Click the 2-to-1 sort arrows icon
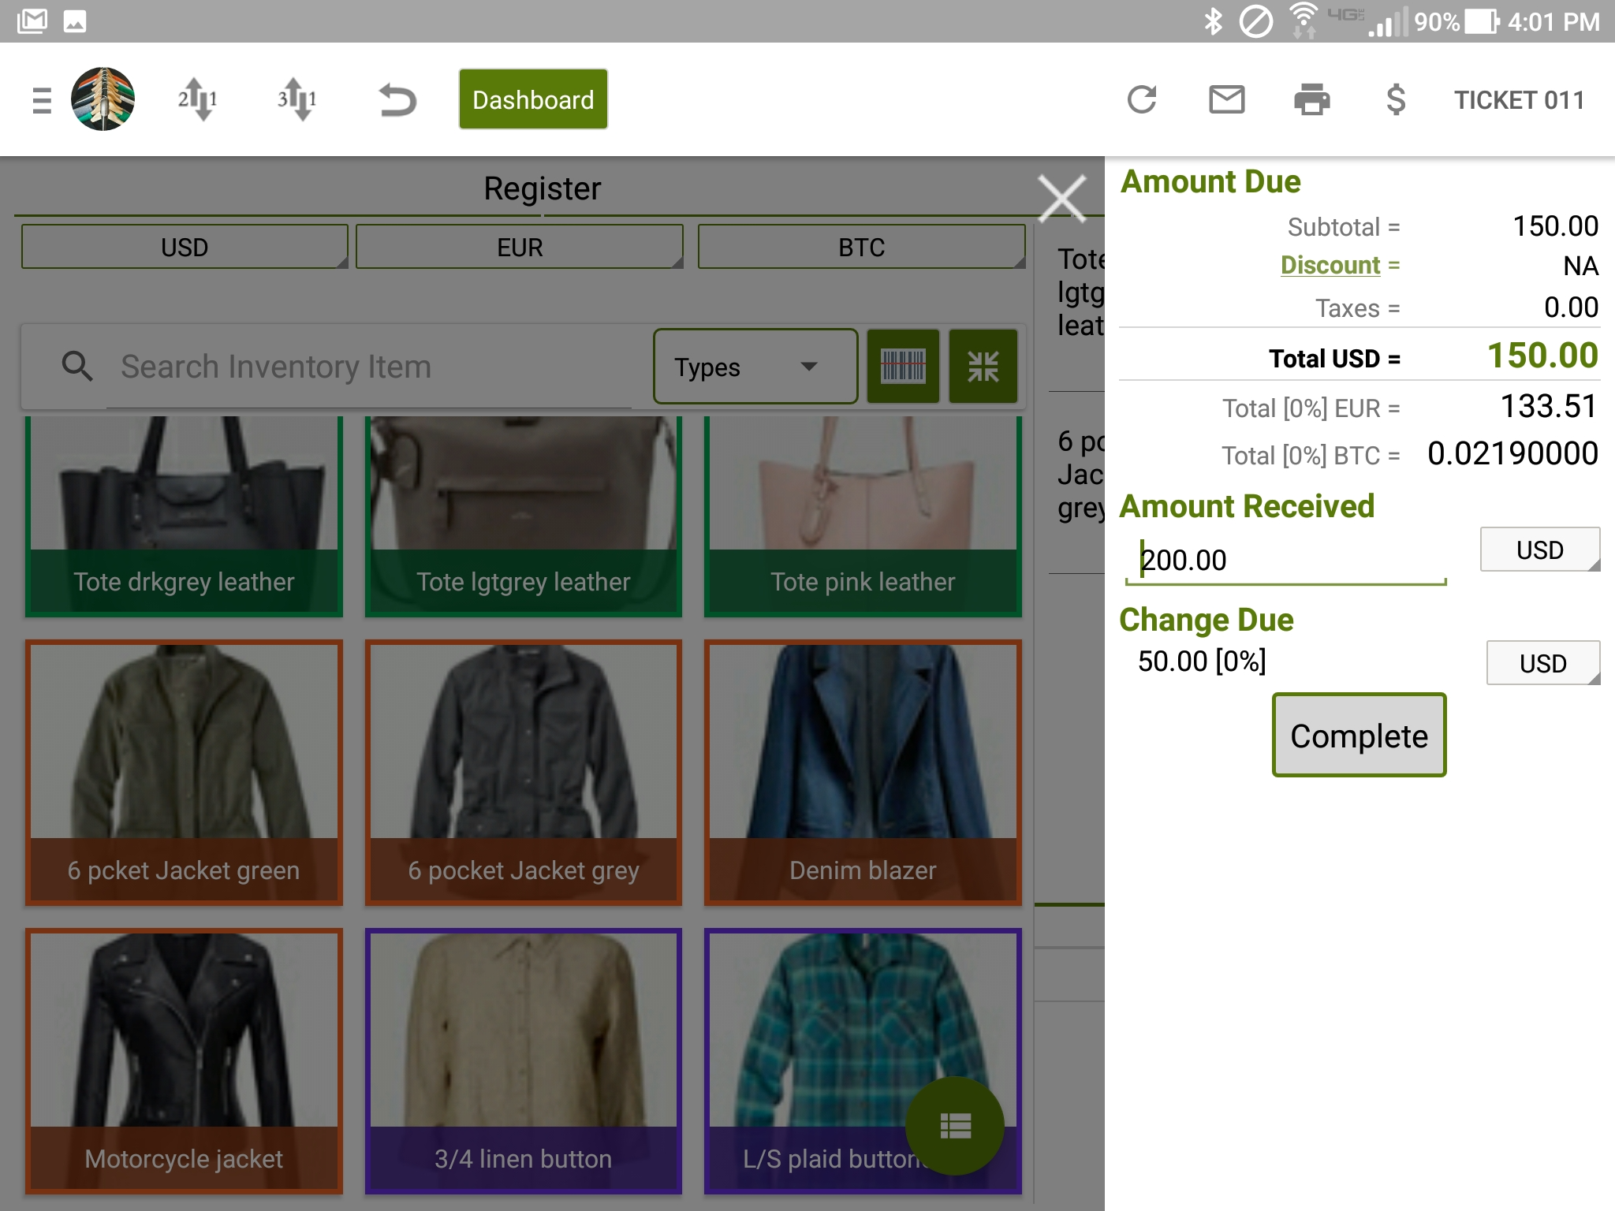The image size is (1615, 1211). click(197, 100)
